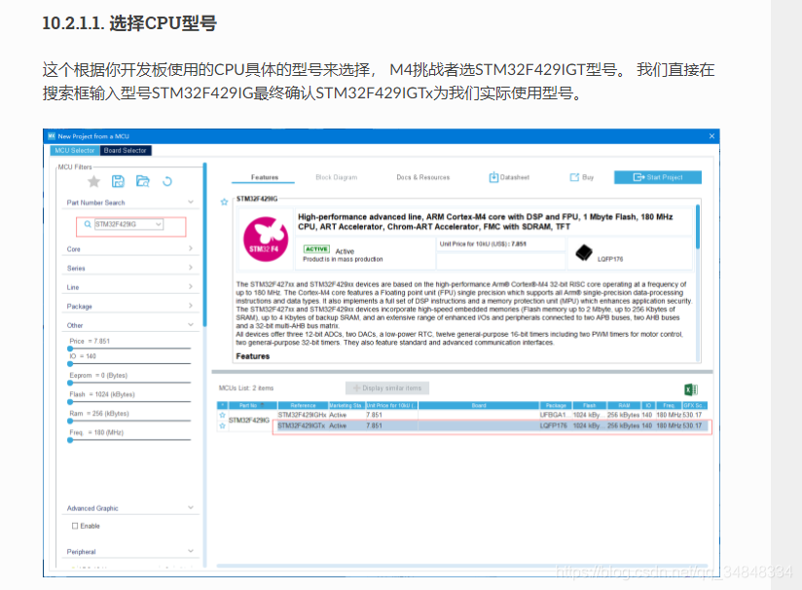Select the Features tab
802x590 pixels.
[x=265, y=177]
